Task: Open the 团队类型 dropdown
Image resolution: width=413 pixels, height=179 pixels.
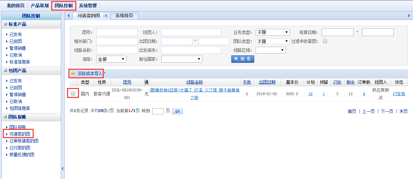Action: point(273,41)
